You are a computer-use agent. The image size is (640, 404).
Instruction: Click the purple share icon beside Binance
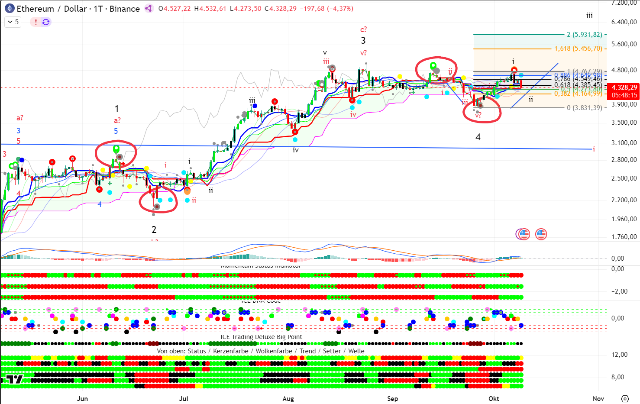pyautogui.click(x=149, y=9)
